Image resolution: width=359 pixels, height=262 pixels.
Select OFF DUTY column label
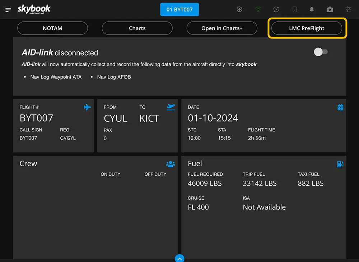point(155,174)
